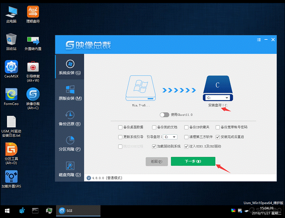Open the blue cube taskbar icon
The height and width of the screenshot is (218, 285).
(22, 211)
